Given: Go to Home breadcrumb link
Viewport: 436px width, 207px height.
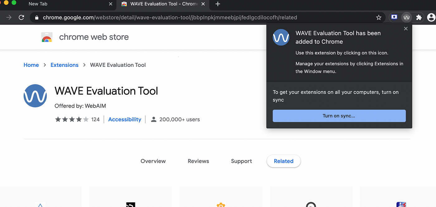Looking at the screenshot, I should point(31,65).
